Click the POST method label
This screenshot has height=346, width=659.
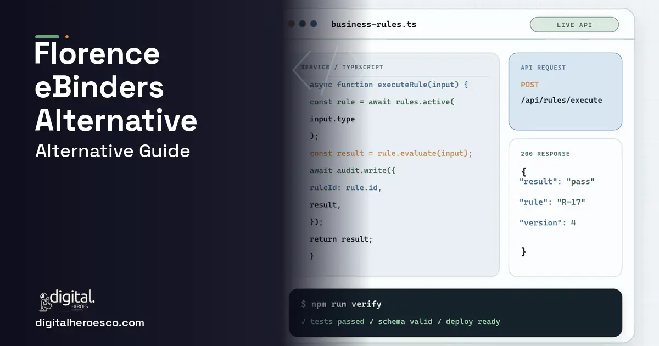pos(529,85)
